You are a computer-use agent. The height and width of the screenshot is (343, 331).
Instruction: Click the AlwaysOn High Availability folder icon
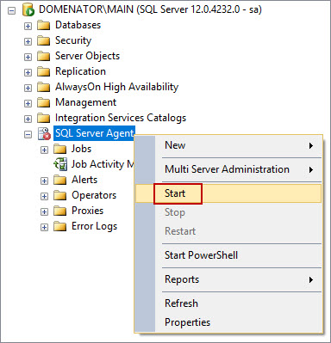[x=44, y=87]
